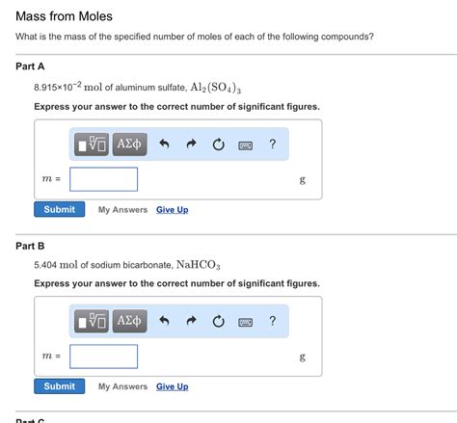Show keyboard shortcuts icon in Part B

click(246, 322)
